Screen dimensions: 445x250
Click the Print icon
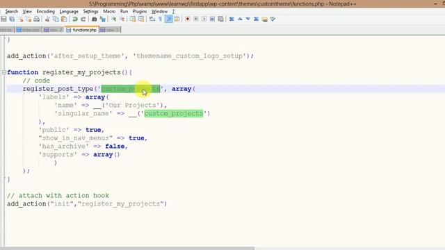pyautogui.click(x=37, y=19)
